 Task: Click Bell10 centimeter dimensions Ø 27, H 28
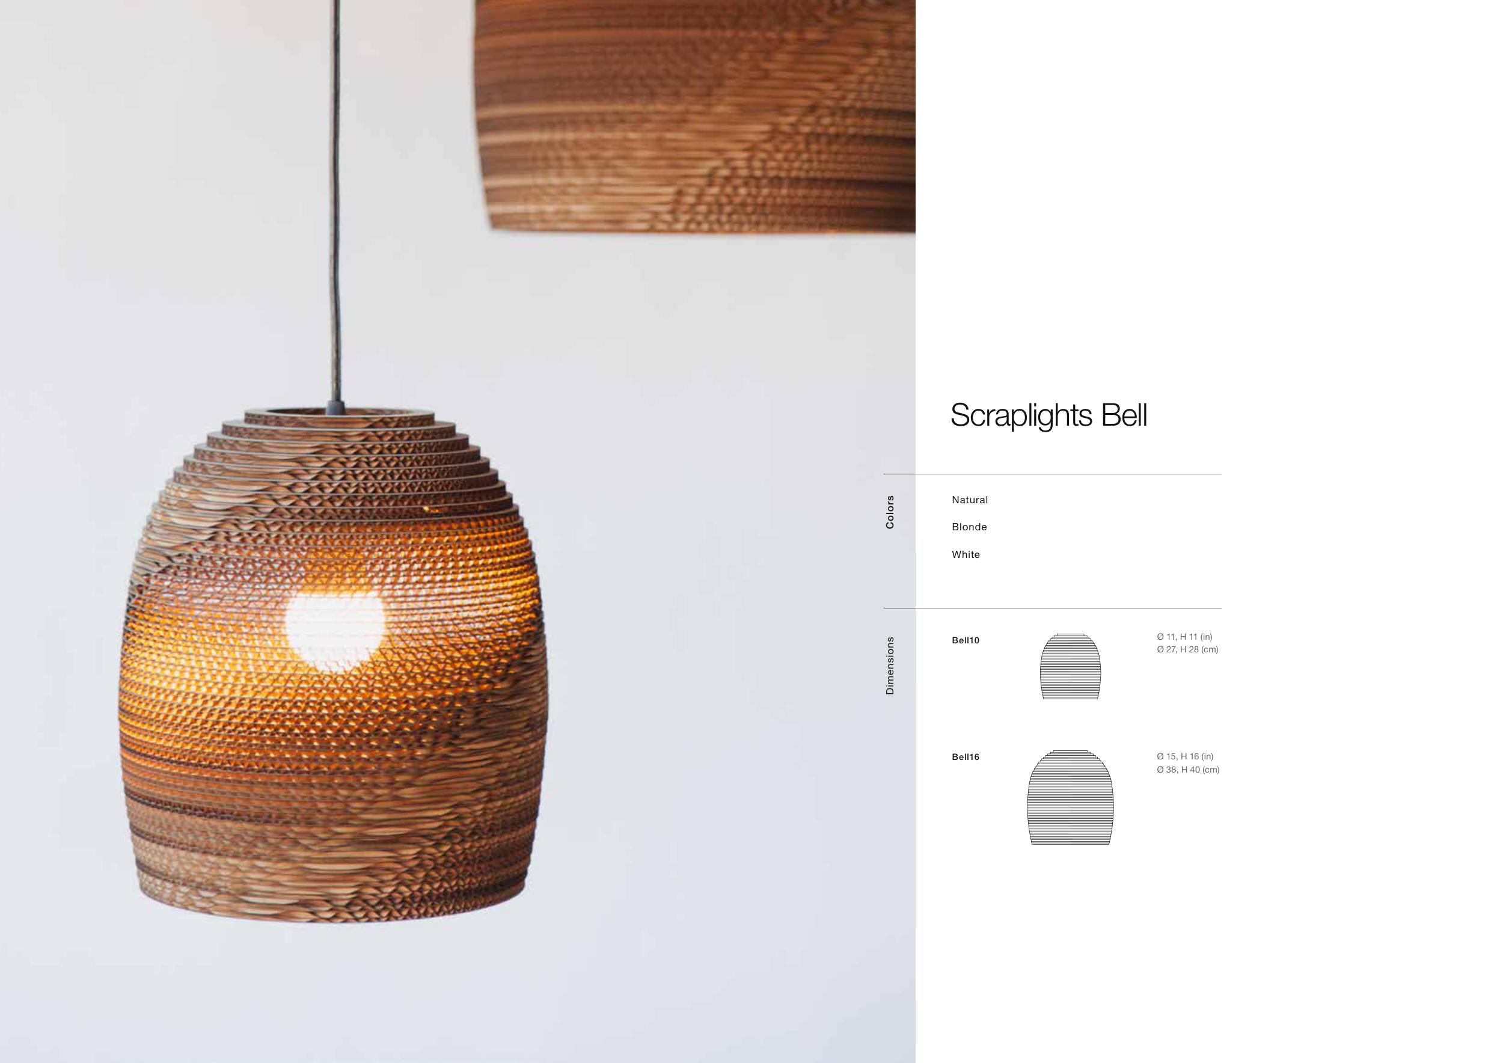coord(1187,650)
